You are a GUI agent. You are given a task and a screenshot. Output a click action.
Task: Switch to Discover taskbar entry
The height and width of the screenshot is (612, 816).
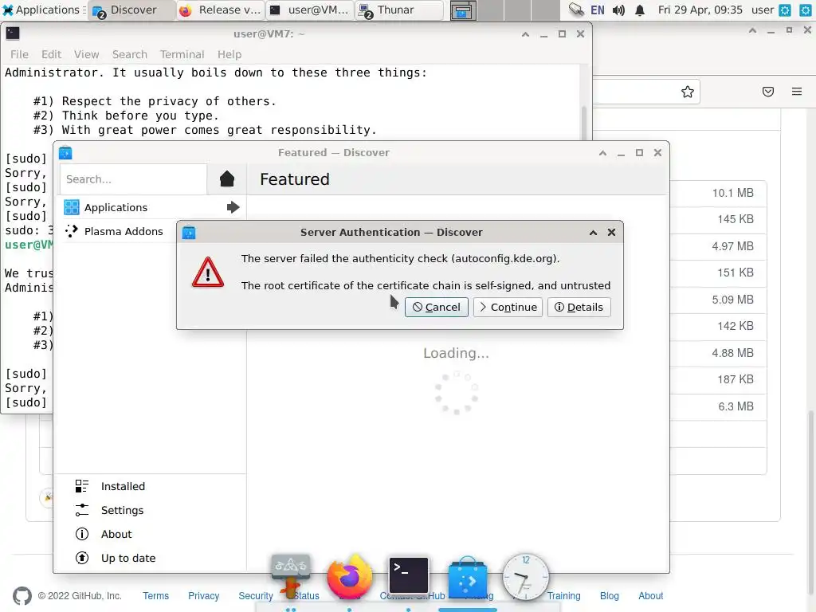pyautogui.click(x=131, y=10)
